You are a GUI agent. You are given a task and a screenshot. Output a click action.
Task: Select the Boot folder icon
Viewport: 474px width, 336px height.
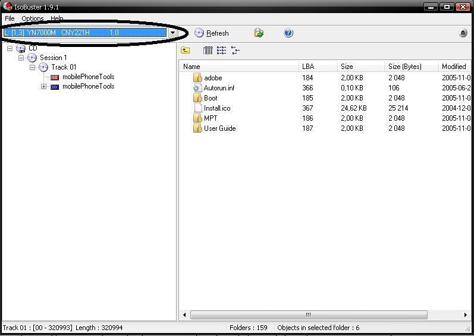pyautogui.click(x=197, y=98)
